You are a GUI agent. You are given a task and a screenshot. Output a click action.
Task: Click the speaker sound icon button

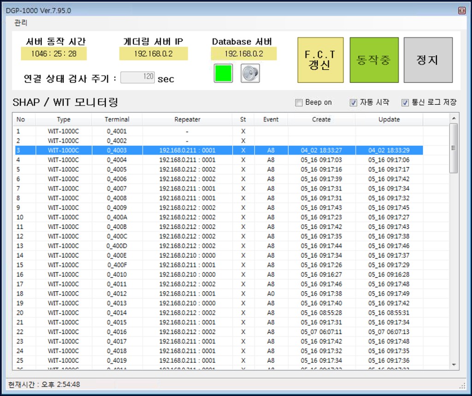(250, 73)
